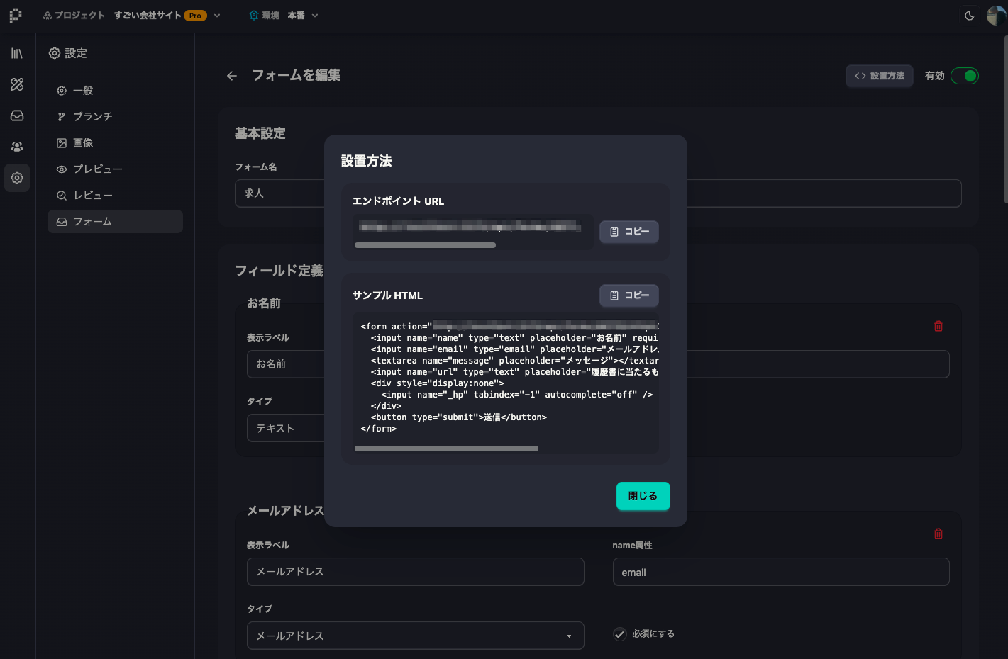Open the テキスト type dropdown
This screenshot has width=1008, height=659.
pos(286,428)
